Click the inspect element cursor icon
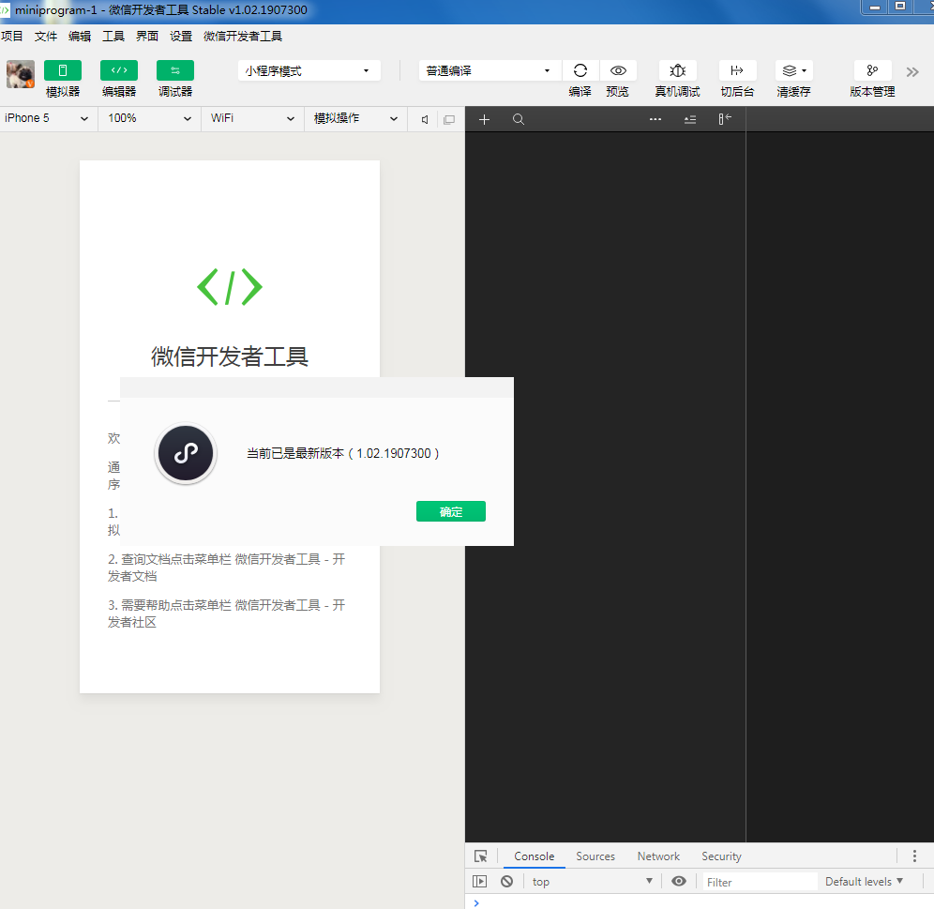Image resolution: width=934 pixels, height=909 pixels. pos(481,856)
